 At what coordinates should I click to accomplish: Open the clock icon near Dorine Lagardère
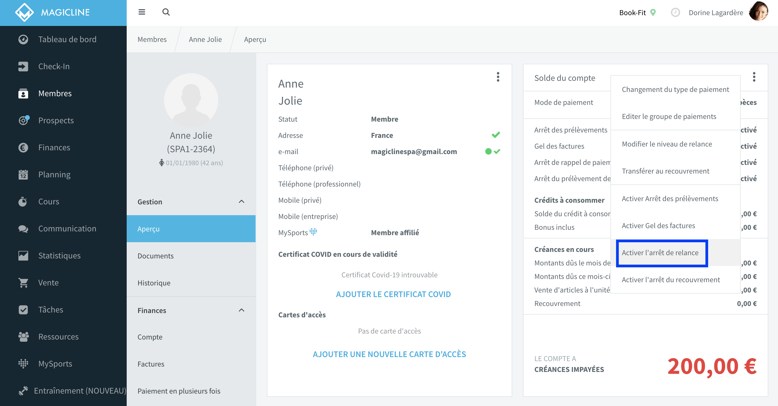(x=675, y=12)
